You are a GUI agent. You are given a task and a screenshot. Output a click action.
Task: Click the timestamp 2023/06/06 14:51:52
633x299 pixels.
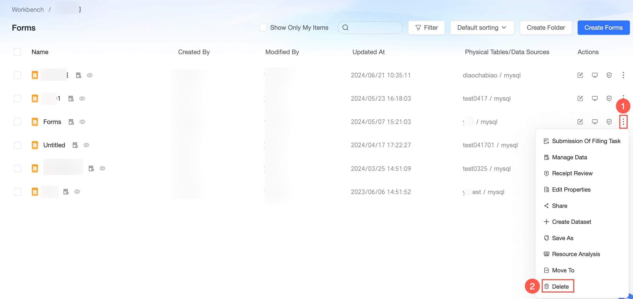click(x=381, y=192)
